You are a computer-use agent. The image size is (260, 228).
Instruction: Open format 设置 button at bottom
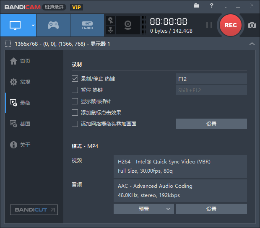(x=211, y=209)
